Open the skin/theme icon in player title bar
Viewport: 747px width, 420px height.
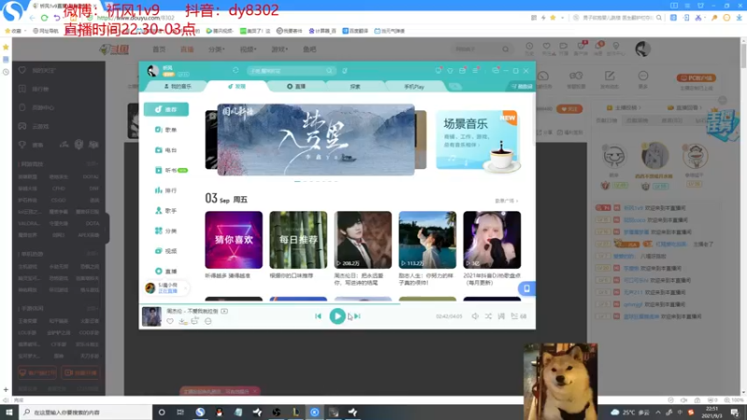pyautogui.click(x=450, y=71)
